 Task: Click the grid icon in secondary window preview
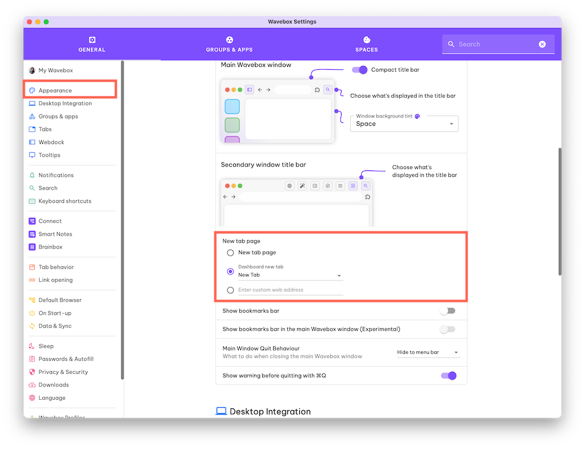(x=340, y=186)
